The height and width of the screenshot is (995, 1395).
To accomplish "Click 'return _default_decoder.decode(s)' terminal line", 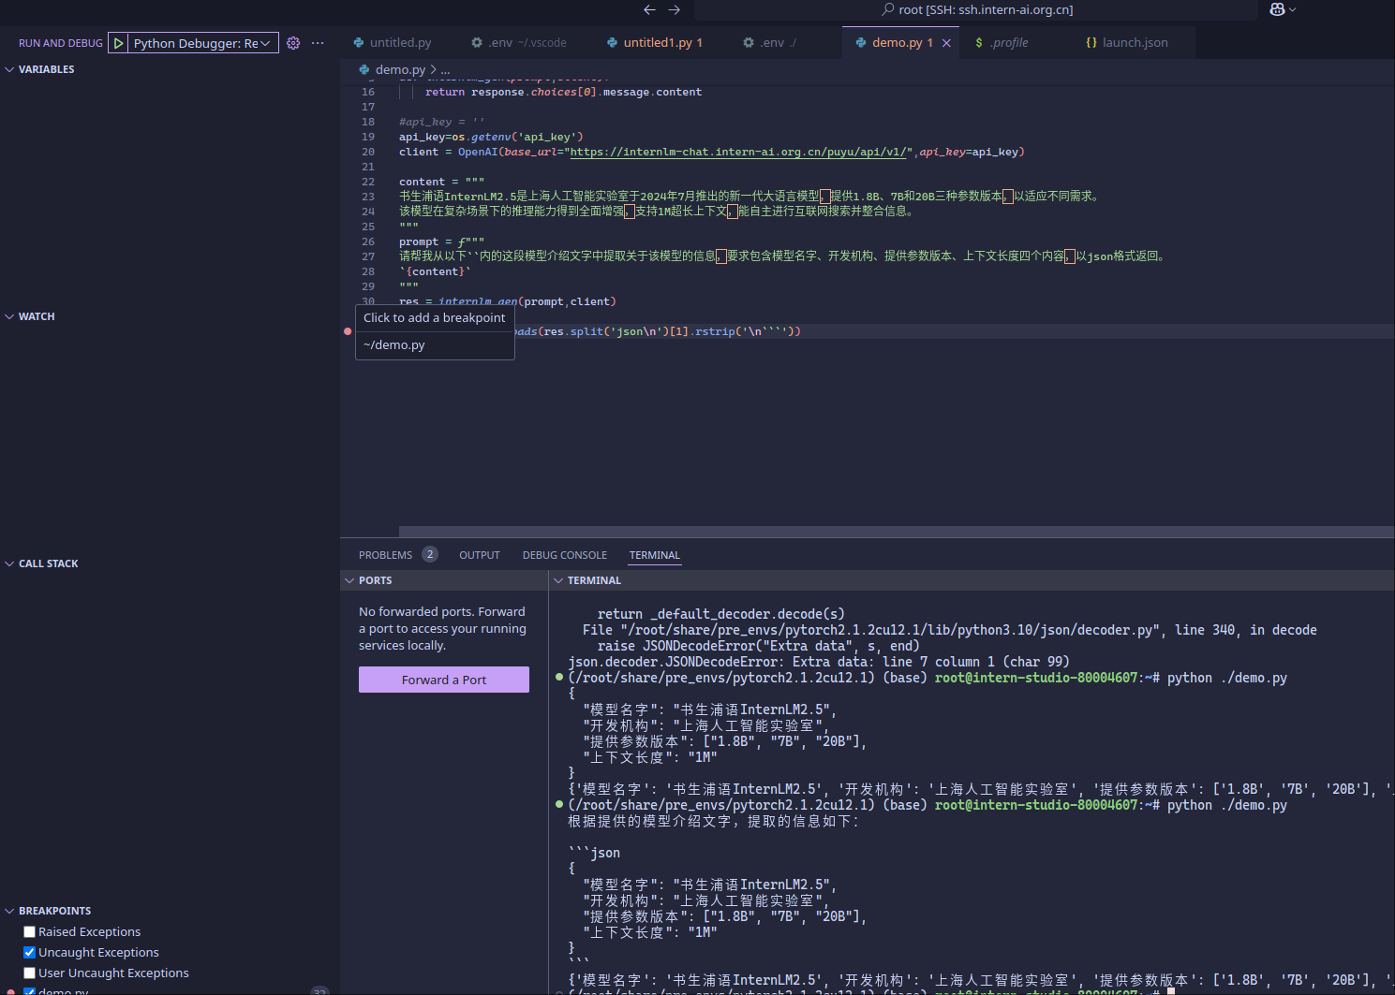I will pyautogui.click(x=721, y=614).
